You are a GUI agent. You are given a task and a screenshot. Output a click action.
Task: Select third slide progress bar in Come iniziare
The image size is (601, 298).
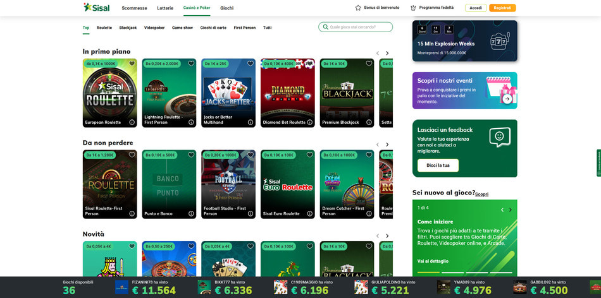477,273
